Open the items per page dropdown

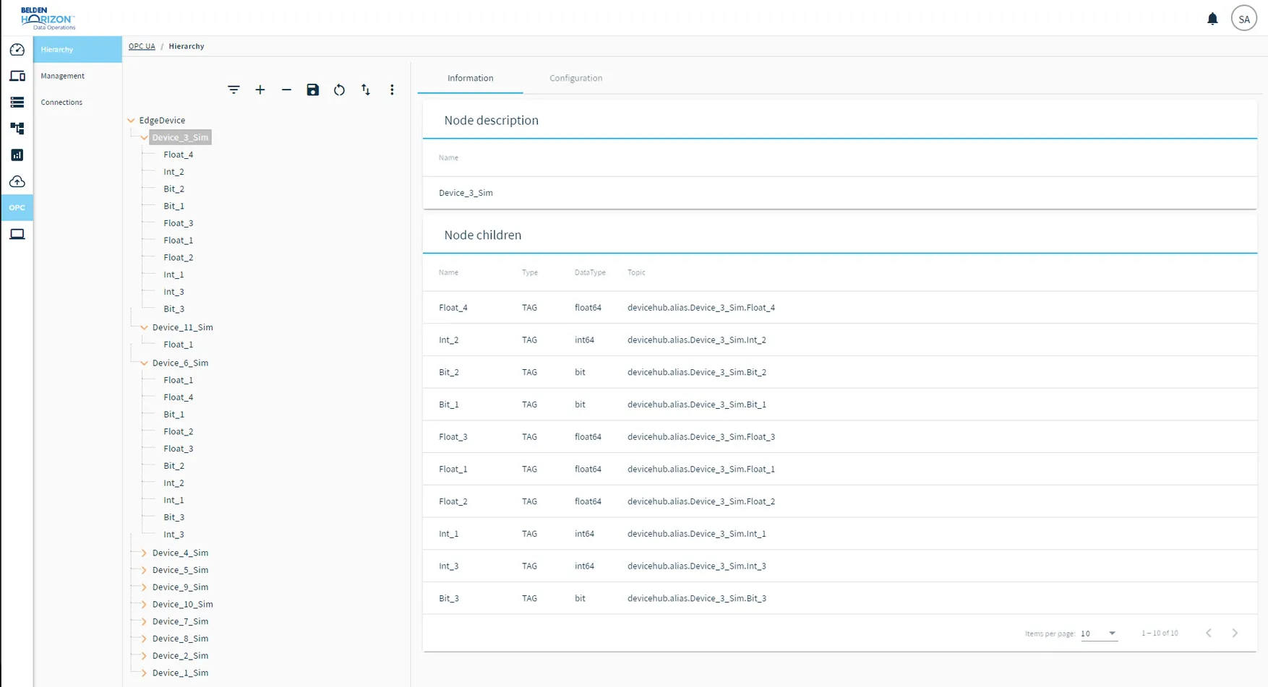click(1099, 634)
